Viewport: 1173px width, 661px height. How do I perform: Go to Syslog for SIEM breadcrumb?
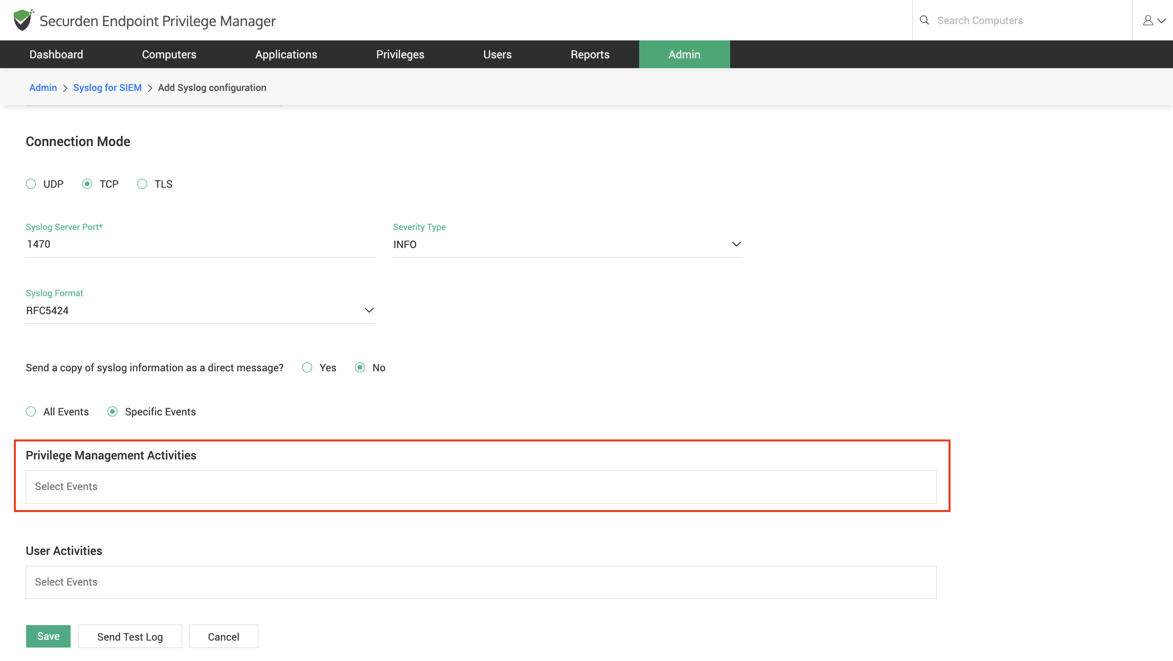[x=107, y=87]
